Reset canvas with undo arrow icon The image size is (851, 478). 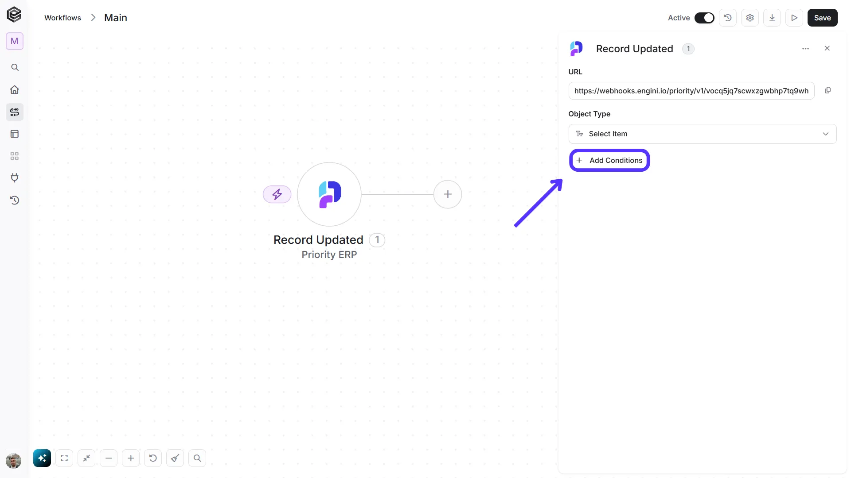click(153, 458)
